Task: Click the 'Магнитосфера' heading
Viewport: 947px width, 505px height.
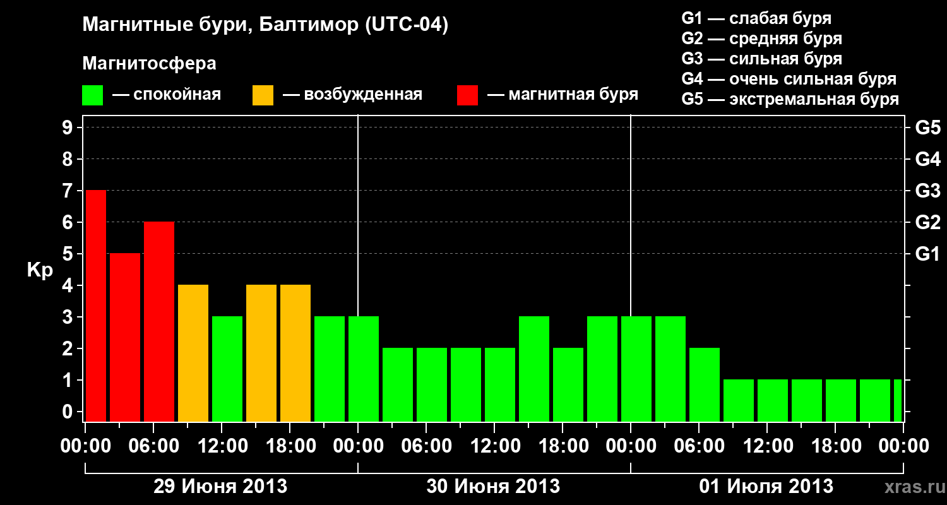Action: (x=149, y=64)
